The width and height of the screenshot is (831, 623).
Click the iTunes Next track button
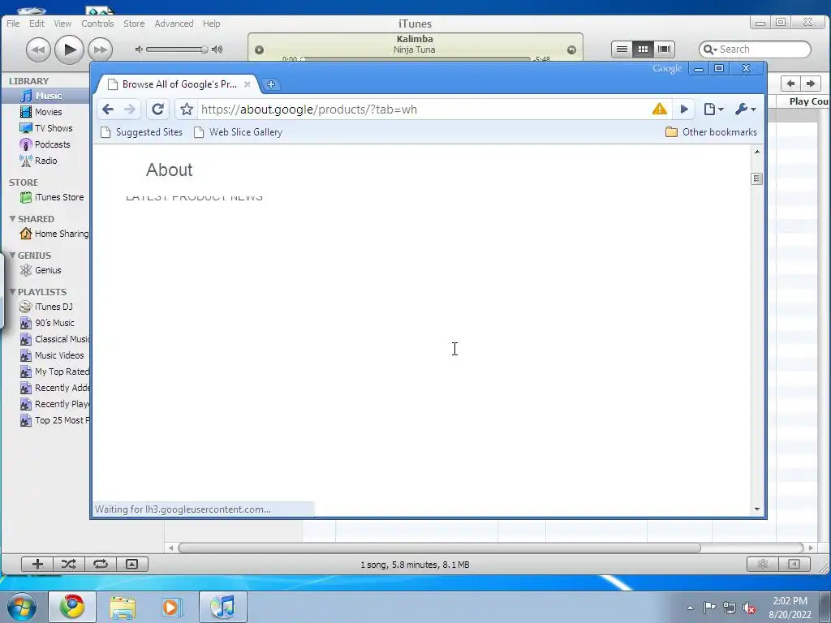pyautogui.click(x=100, y=49)
